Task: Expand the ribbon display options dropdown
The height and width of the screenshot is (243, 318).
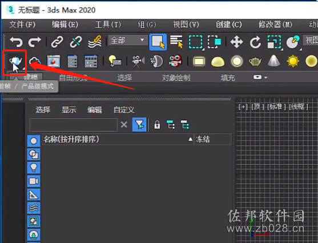Action: 260,77
